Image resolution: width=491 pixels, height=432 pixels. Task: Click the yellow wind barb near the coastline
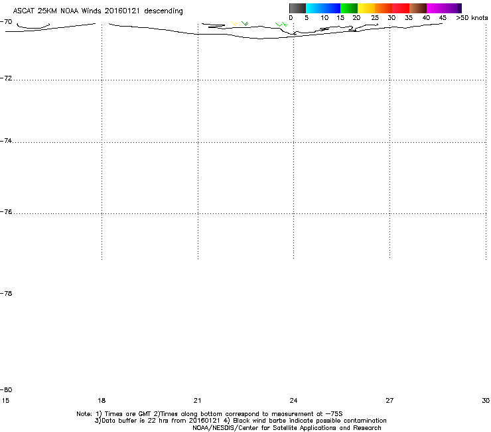233,24
